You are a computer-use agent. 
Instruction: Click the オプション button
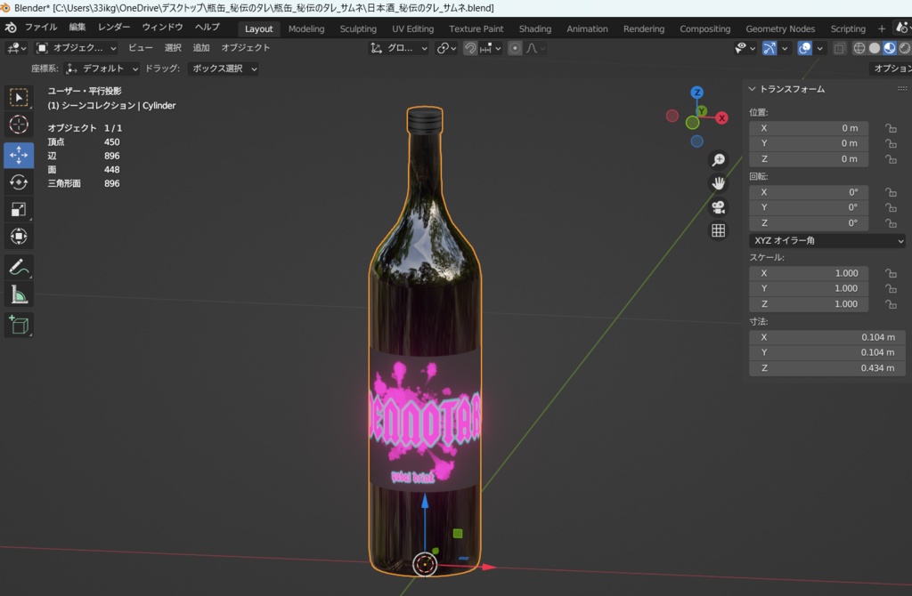coord(891,68)
